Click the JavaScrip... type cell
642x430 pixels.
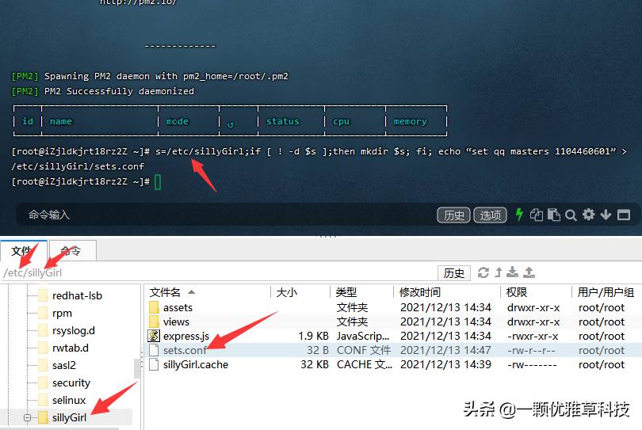[x=363, y=336]
